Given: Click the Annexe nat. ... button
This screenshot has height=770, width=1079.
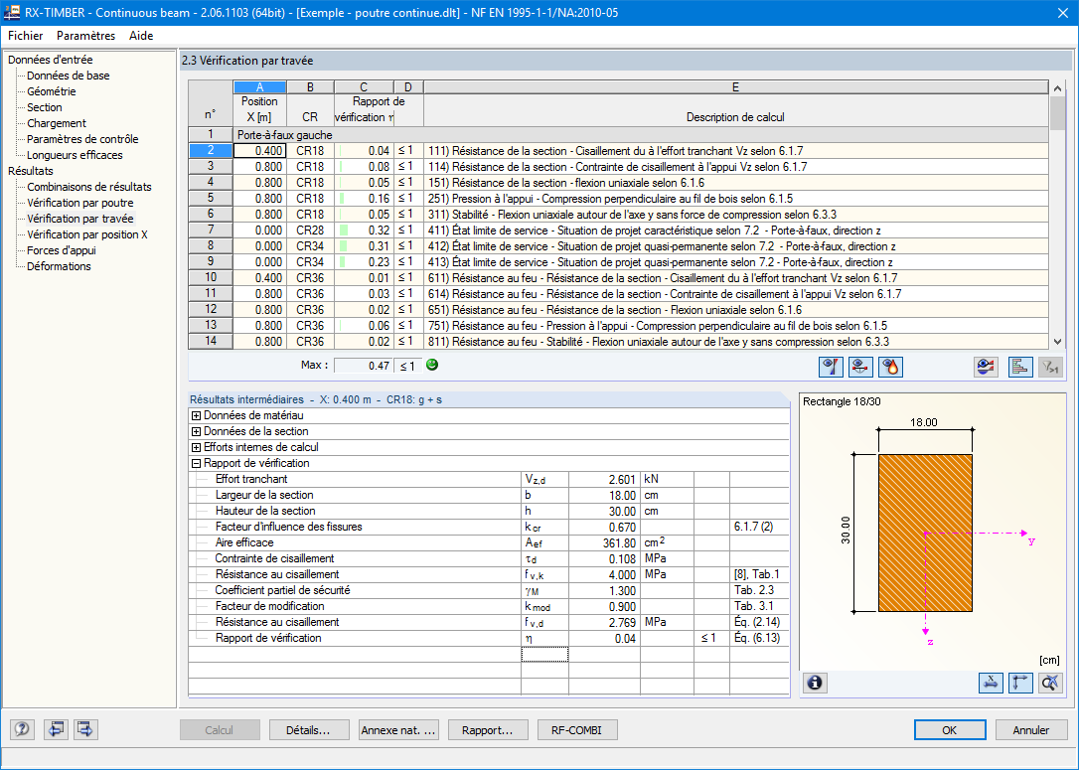Looking at the screenshot, I should coord(398,730).
